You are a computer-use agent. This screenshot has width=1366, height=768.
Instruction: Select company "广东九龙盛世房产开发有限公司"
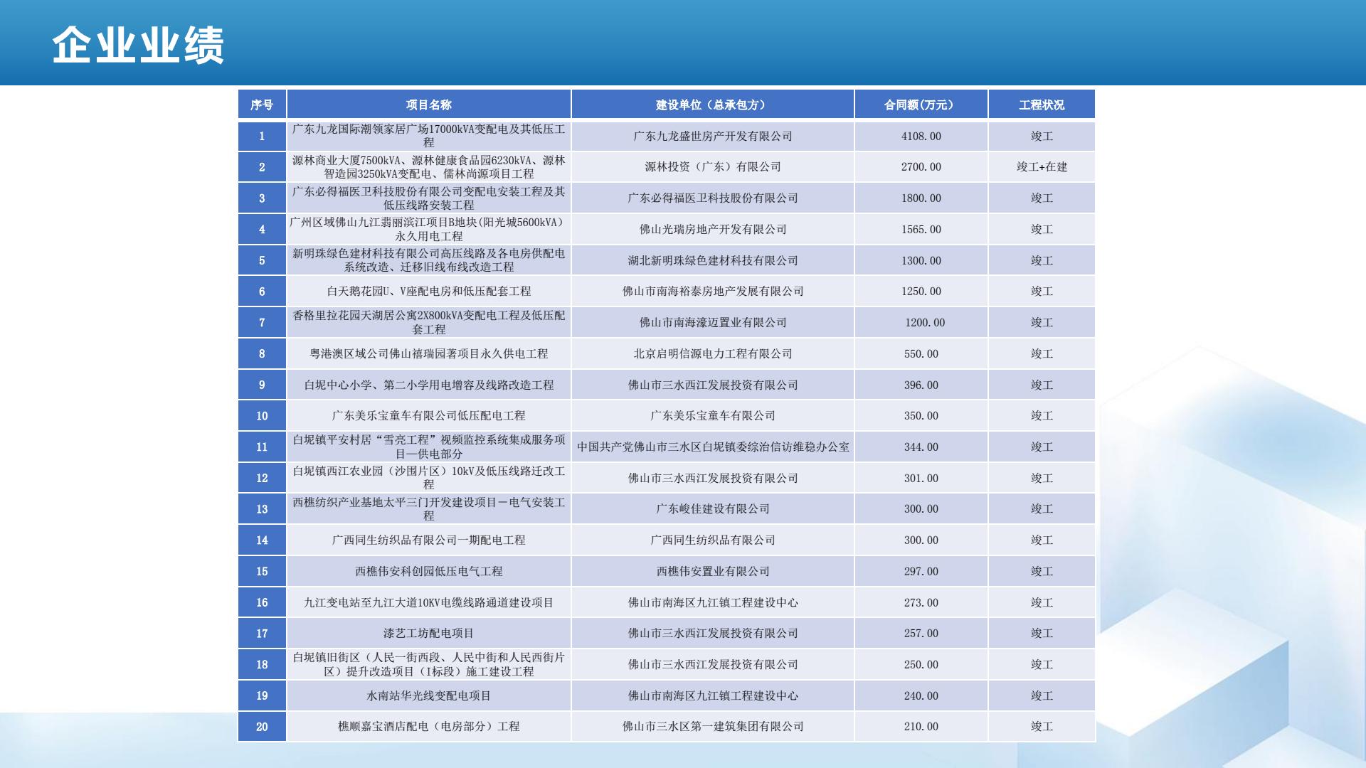coord(713,136)
